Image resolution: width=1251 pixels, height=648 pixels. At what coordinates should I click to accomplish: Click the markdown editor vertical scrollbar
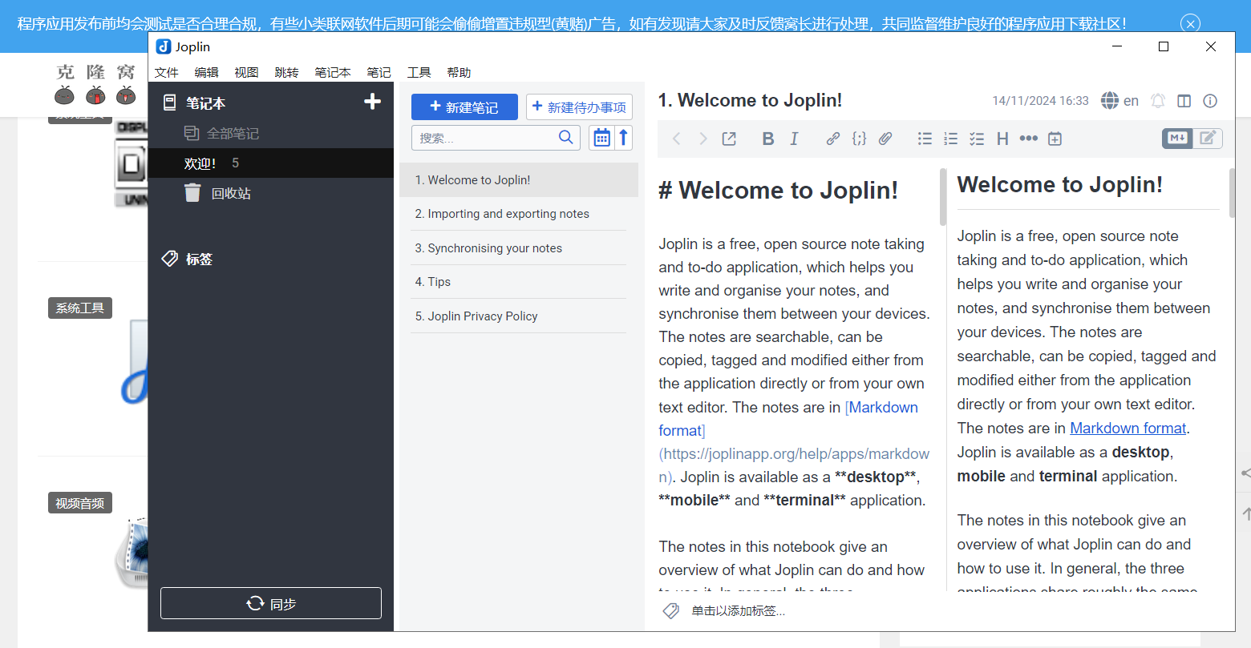point(943,197)
